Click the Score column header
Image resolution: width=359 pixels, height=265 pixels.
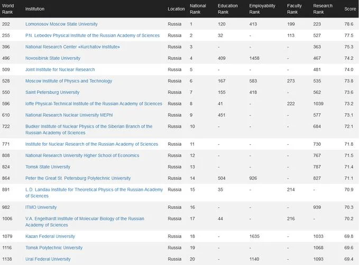[350, 9]
